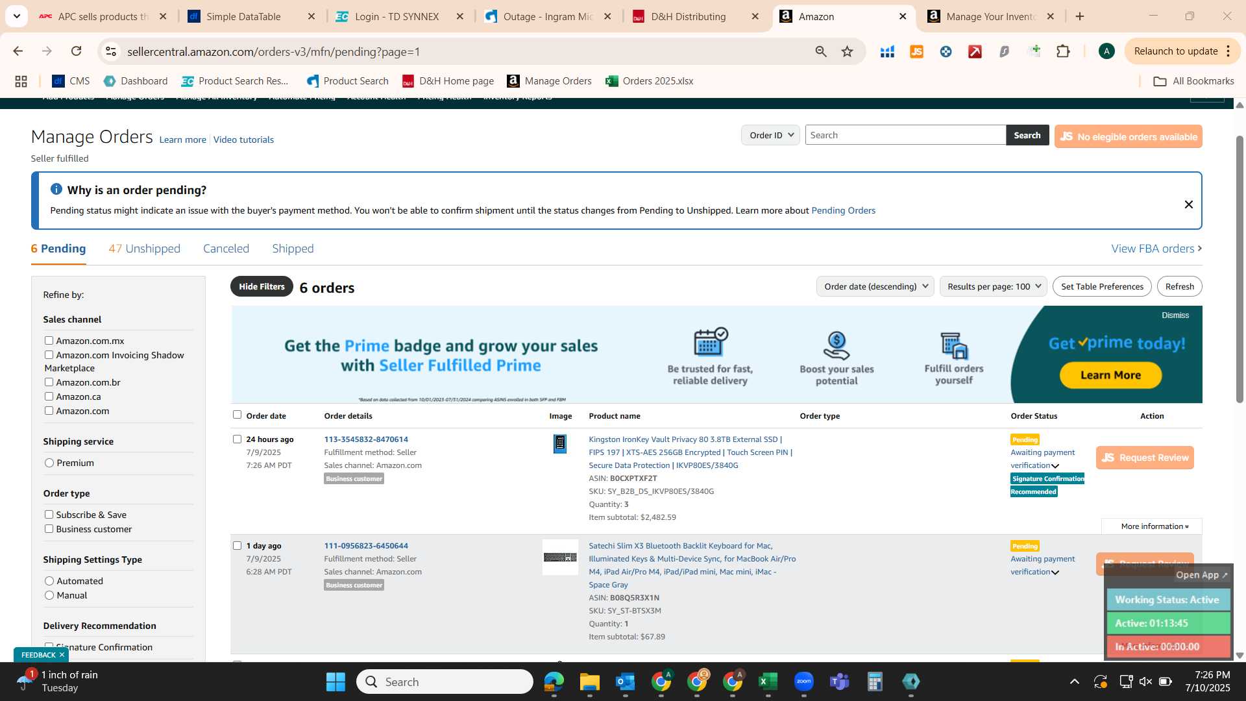Click Learn More on Prime banner
The width and height of the screenshot is (1246, 701).
tap(1110, 375)
